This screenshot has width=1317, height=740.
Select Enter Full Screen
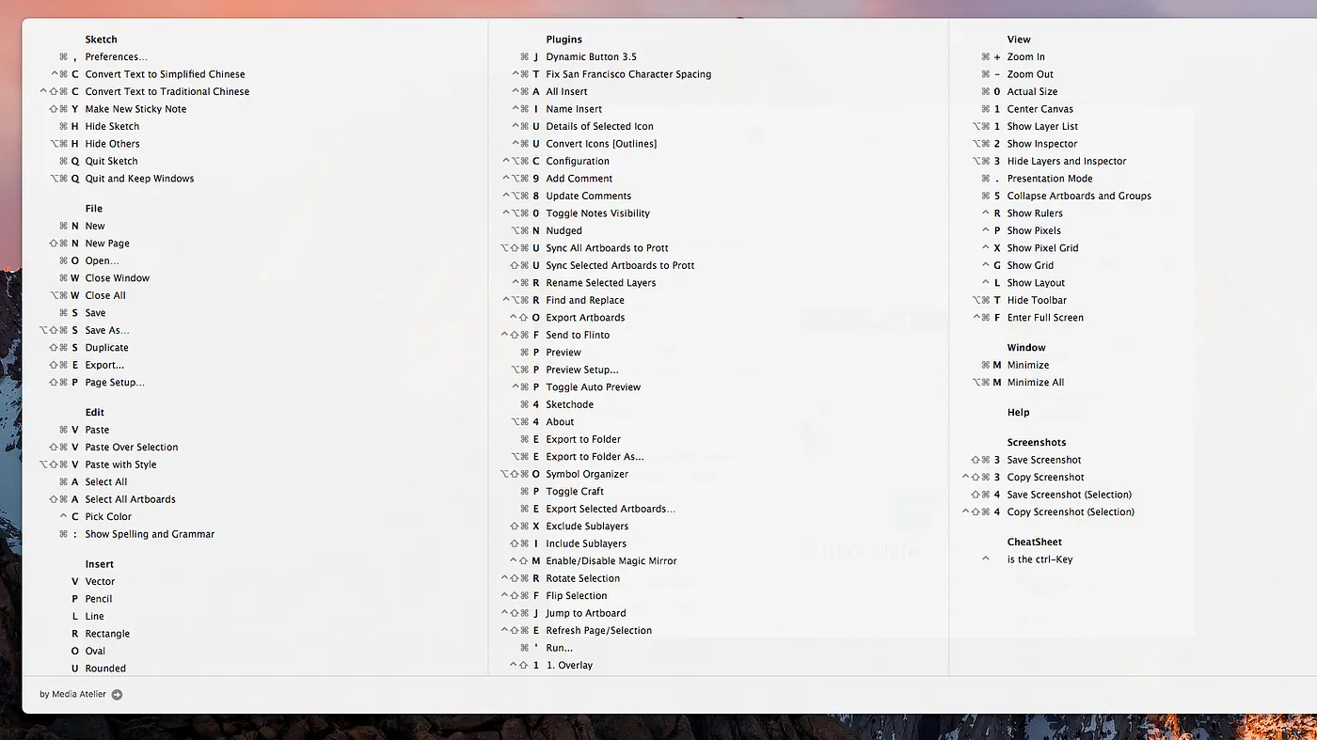[x=1045, y=318]
